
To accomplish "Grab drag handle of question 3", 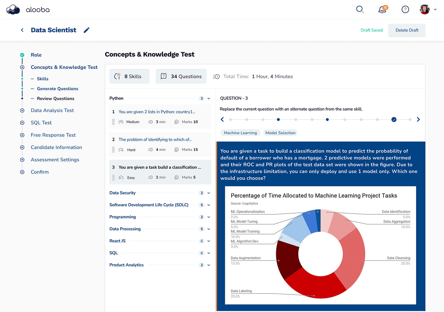I will [x=113, y=177].
